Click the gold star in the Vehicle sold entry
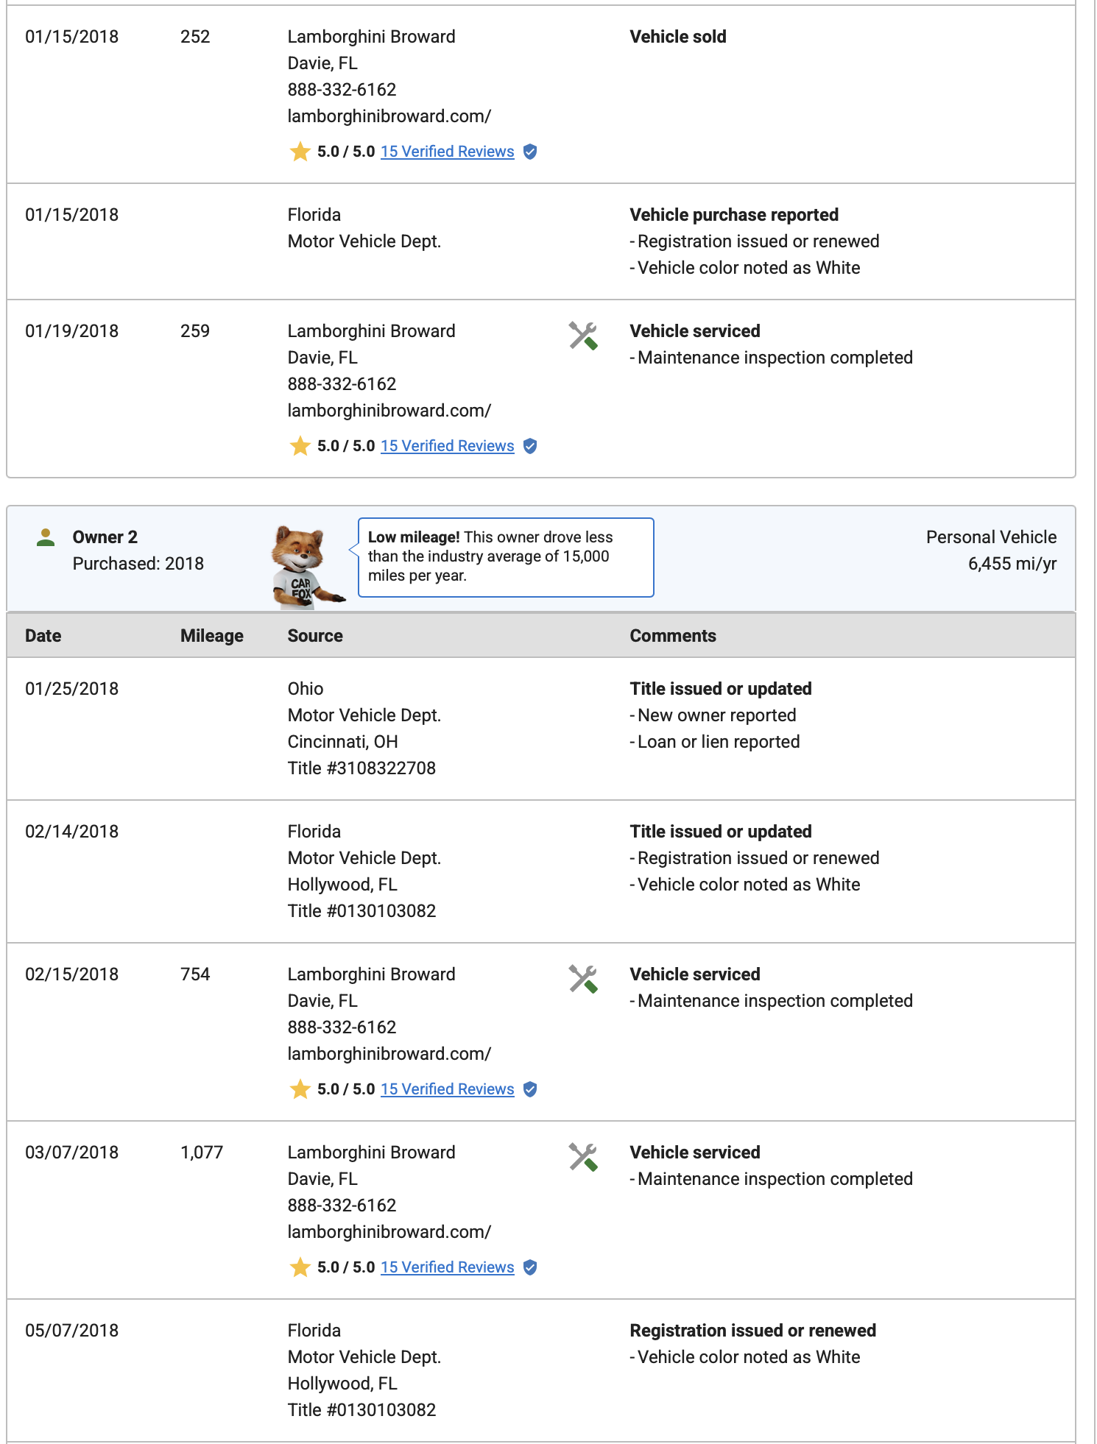 300,152
